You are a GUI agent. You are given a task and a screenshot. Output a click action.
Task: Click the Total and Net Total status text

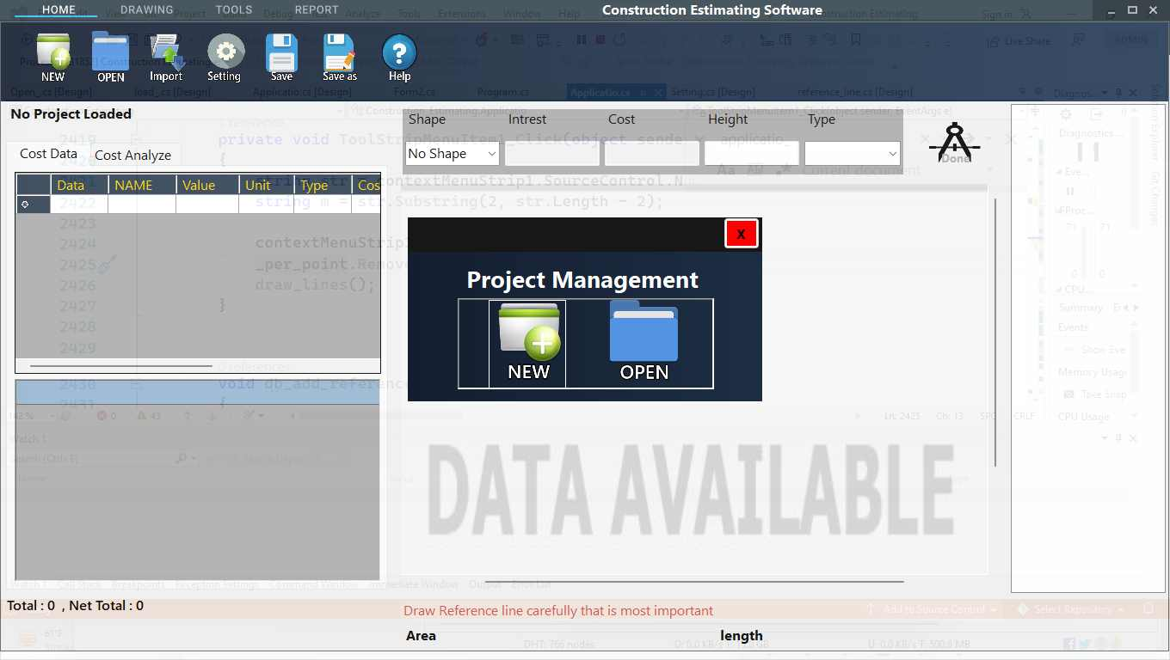coord(75,606)
